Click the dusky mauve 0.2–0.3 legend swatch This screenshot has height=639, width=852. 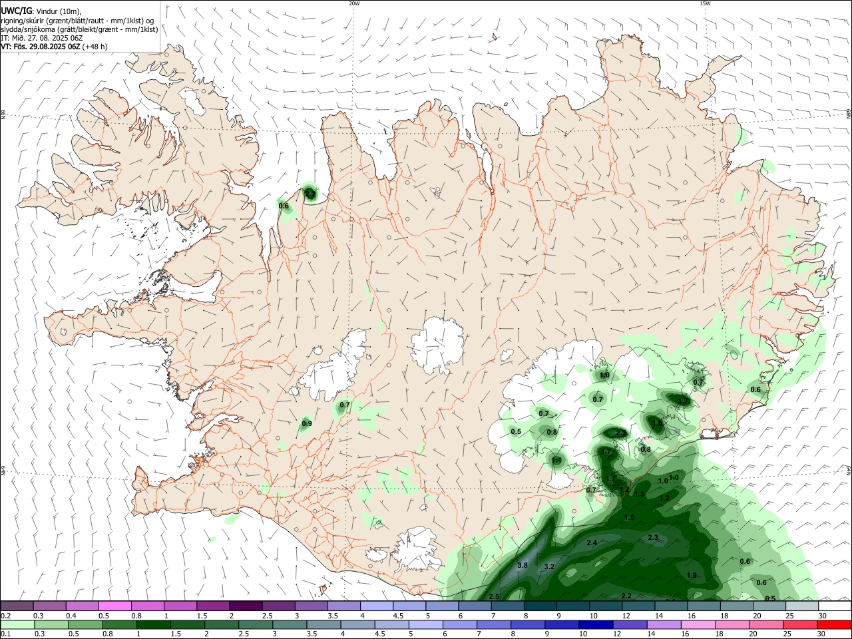(x=17, y=606)
